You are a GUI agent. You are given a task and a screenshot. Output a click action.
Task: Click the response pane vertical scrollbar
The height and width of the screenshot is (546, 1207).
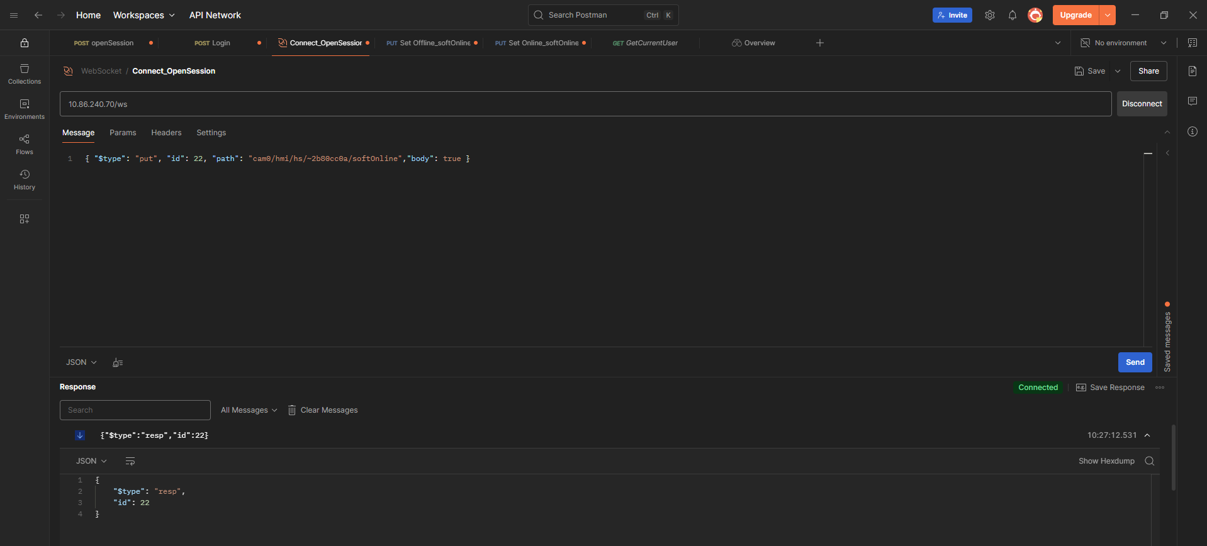click(1174, 457)
